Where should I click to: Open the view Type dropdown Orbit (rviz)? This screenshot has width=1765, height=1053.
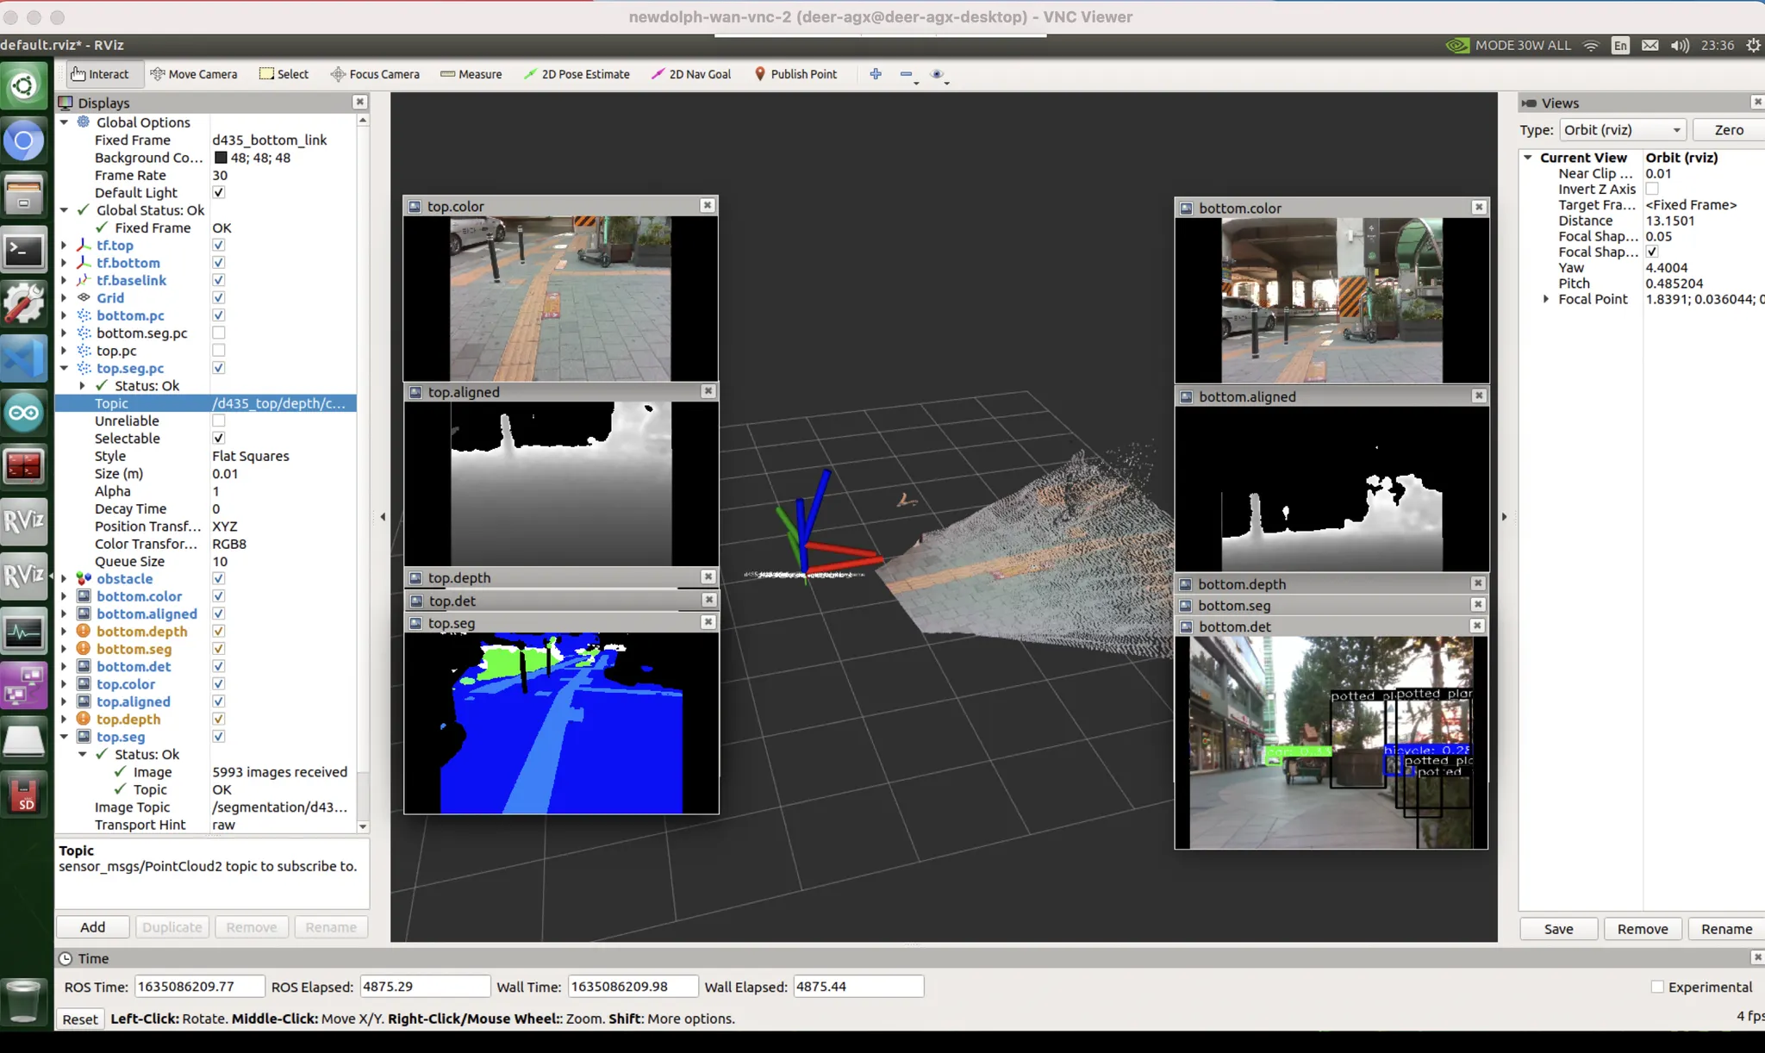(1622, 130)
